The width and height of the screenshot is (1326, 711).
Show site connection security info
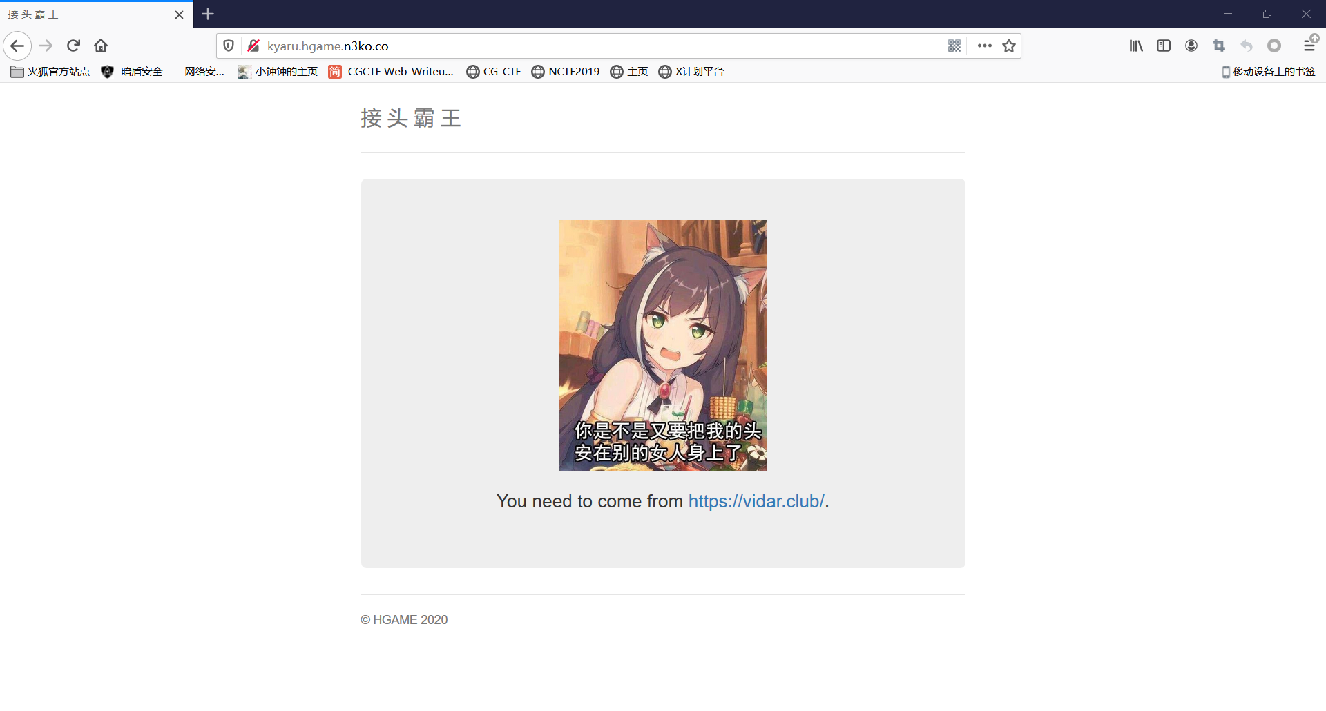(253, 46)
